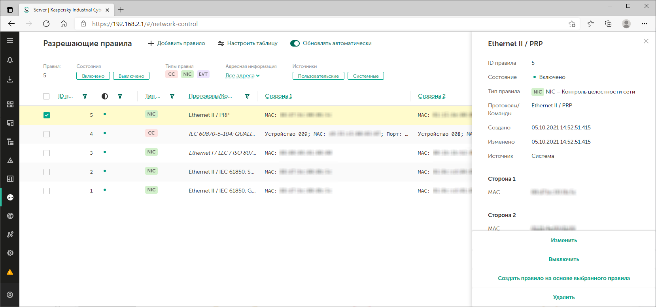Uncheck the checkbox for rule 5
This screenshot has height=307, width=656.
pos(47,115)
